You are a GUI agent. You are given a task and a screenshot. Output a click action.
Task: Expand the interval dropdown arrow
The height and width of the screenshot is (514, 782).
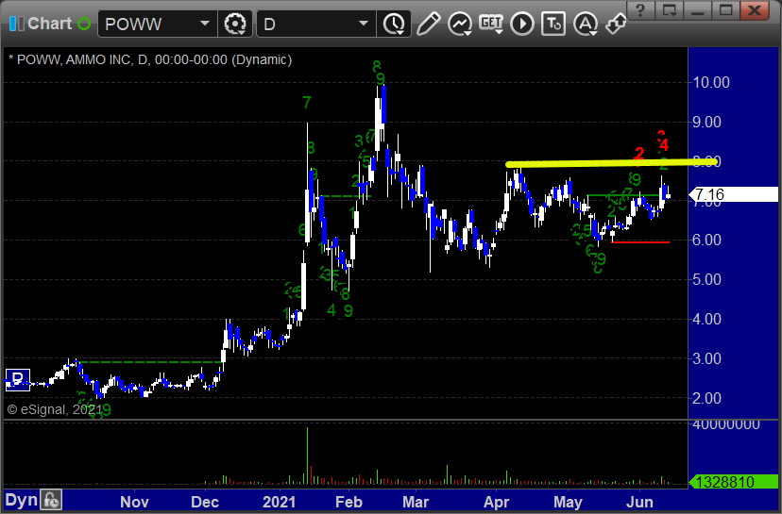coord(364,24)
